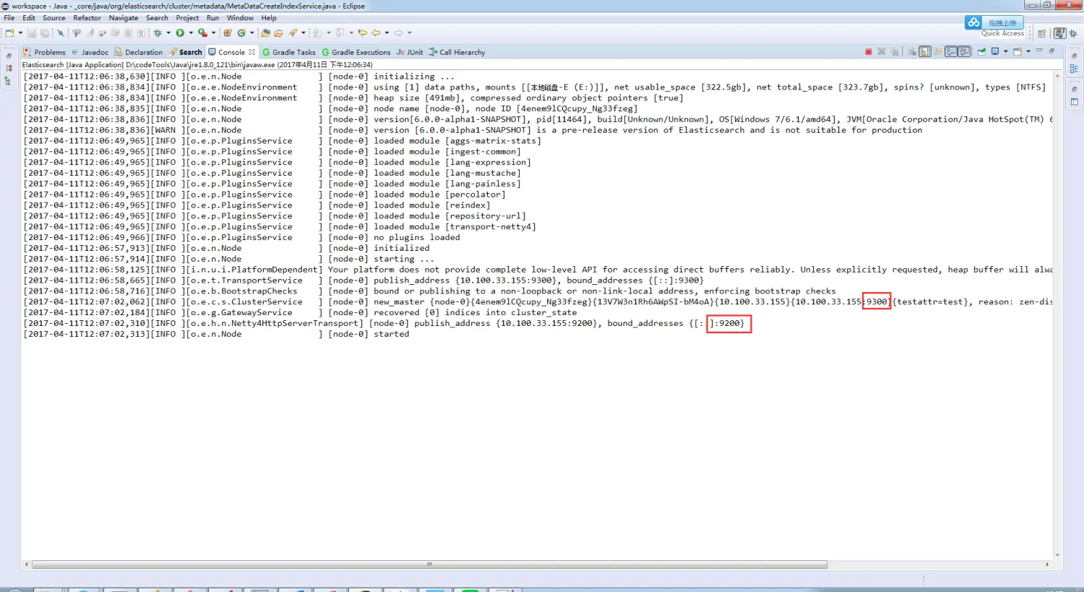Open the Source menu
The height and width of the screenshot is (592, 1084).
click(54, 18)
